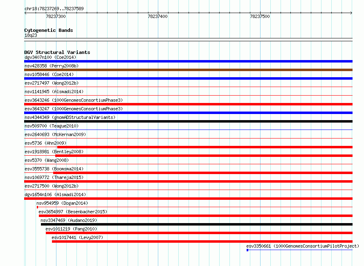Select the black bar under nsv3347469
Screen dimensions: 364x266
(x=197, y=224)
